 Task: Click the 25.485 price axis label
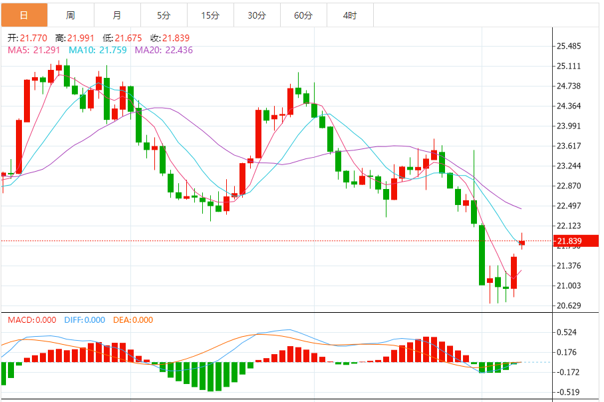(x=569, y=46)
